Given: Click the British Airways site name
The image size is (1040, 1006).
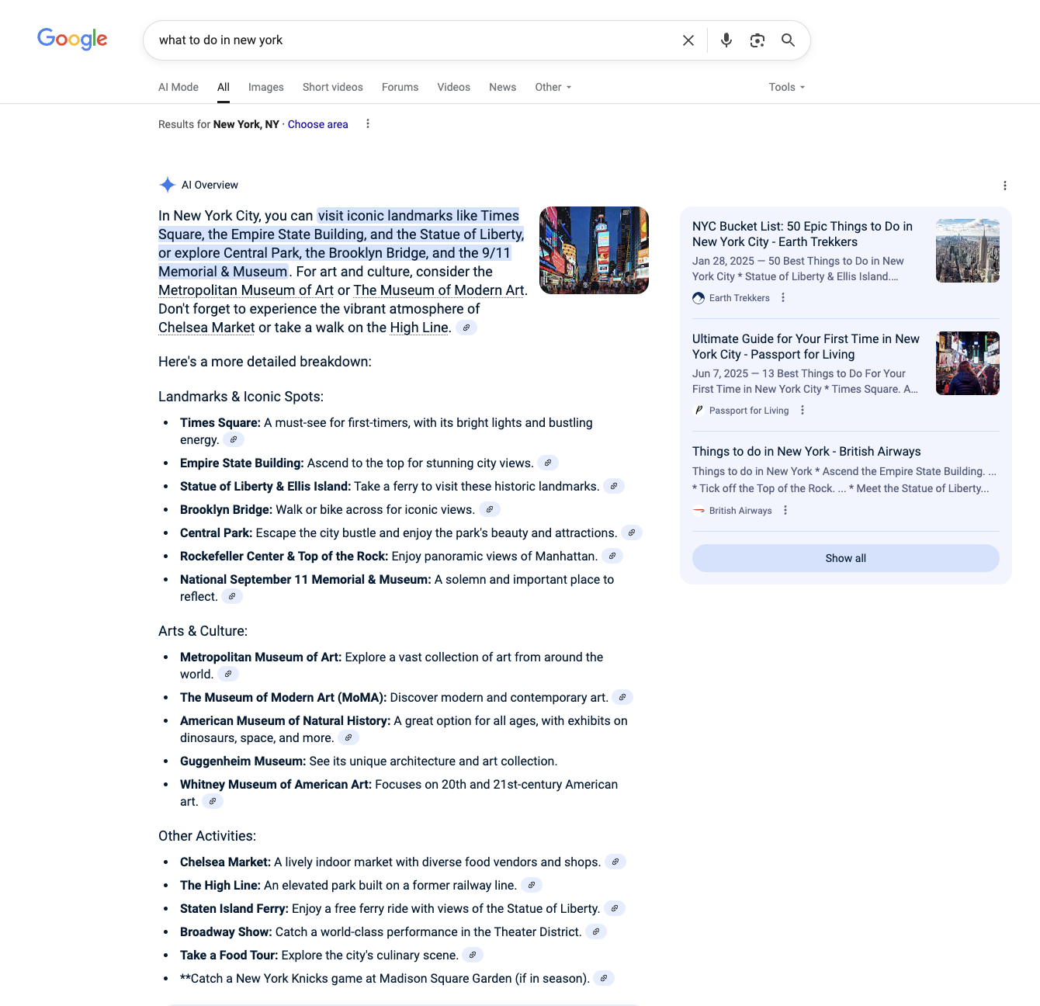Looking at the screenshot, I should (x=740, y=511).
